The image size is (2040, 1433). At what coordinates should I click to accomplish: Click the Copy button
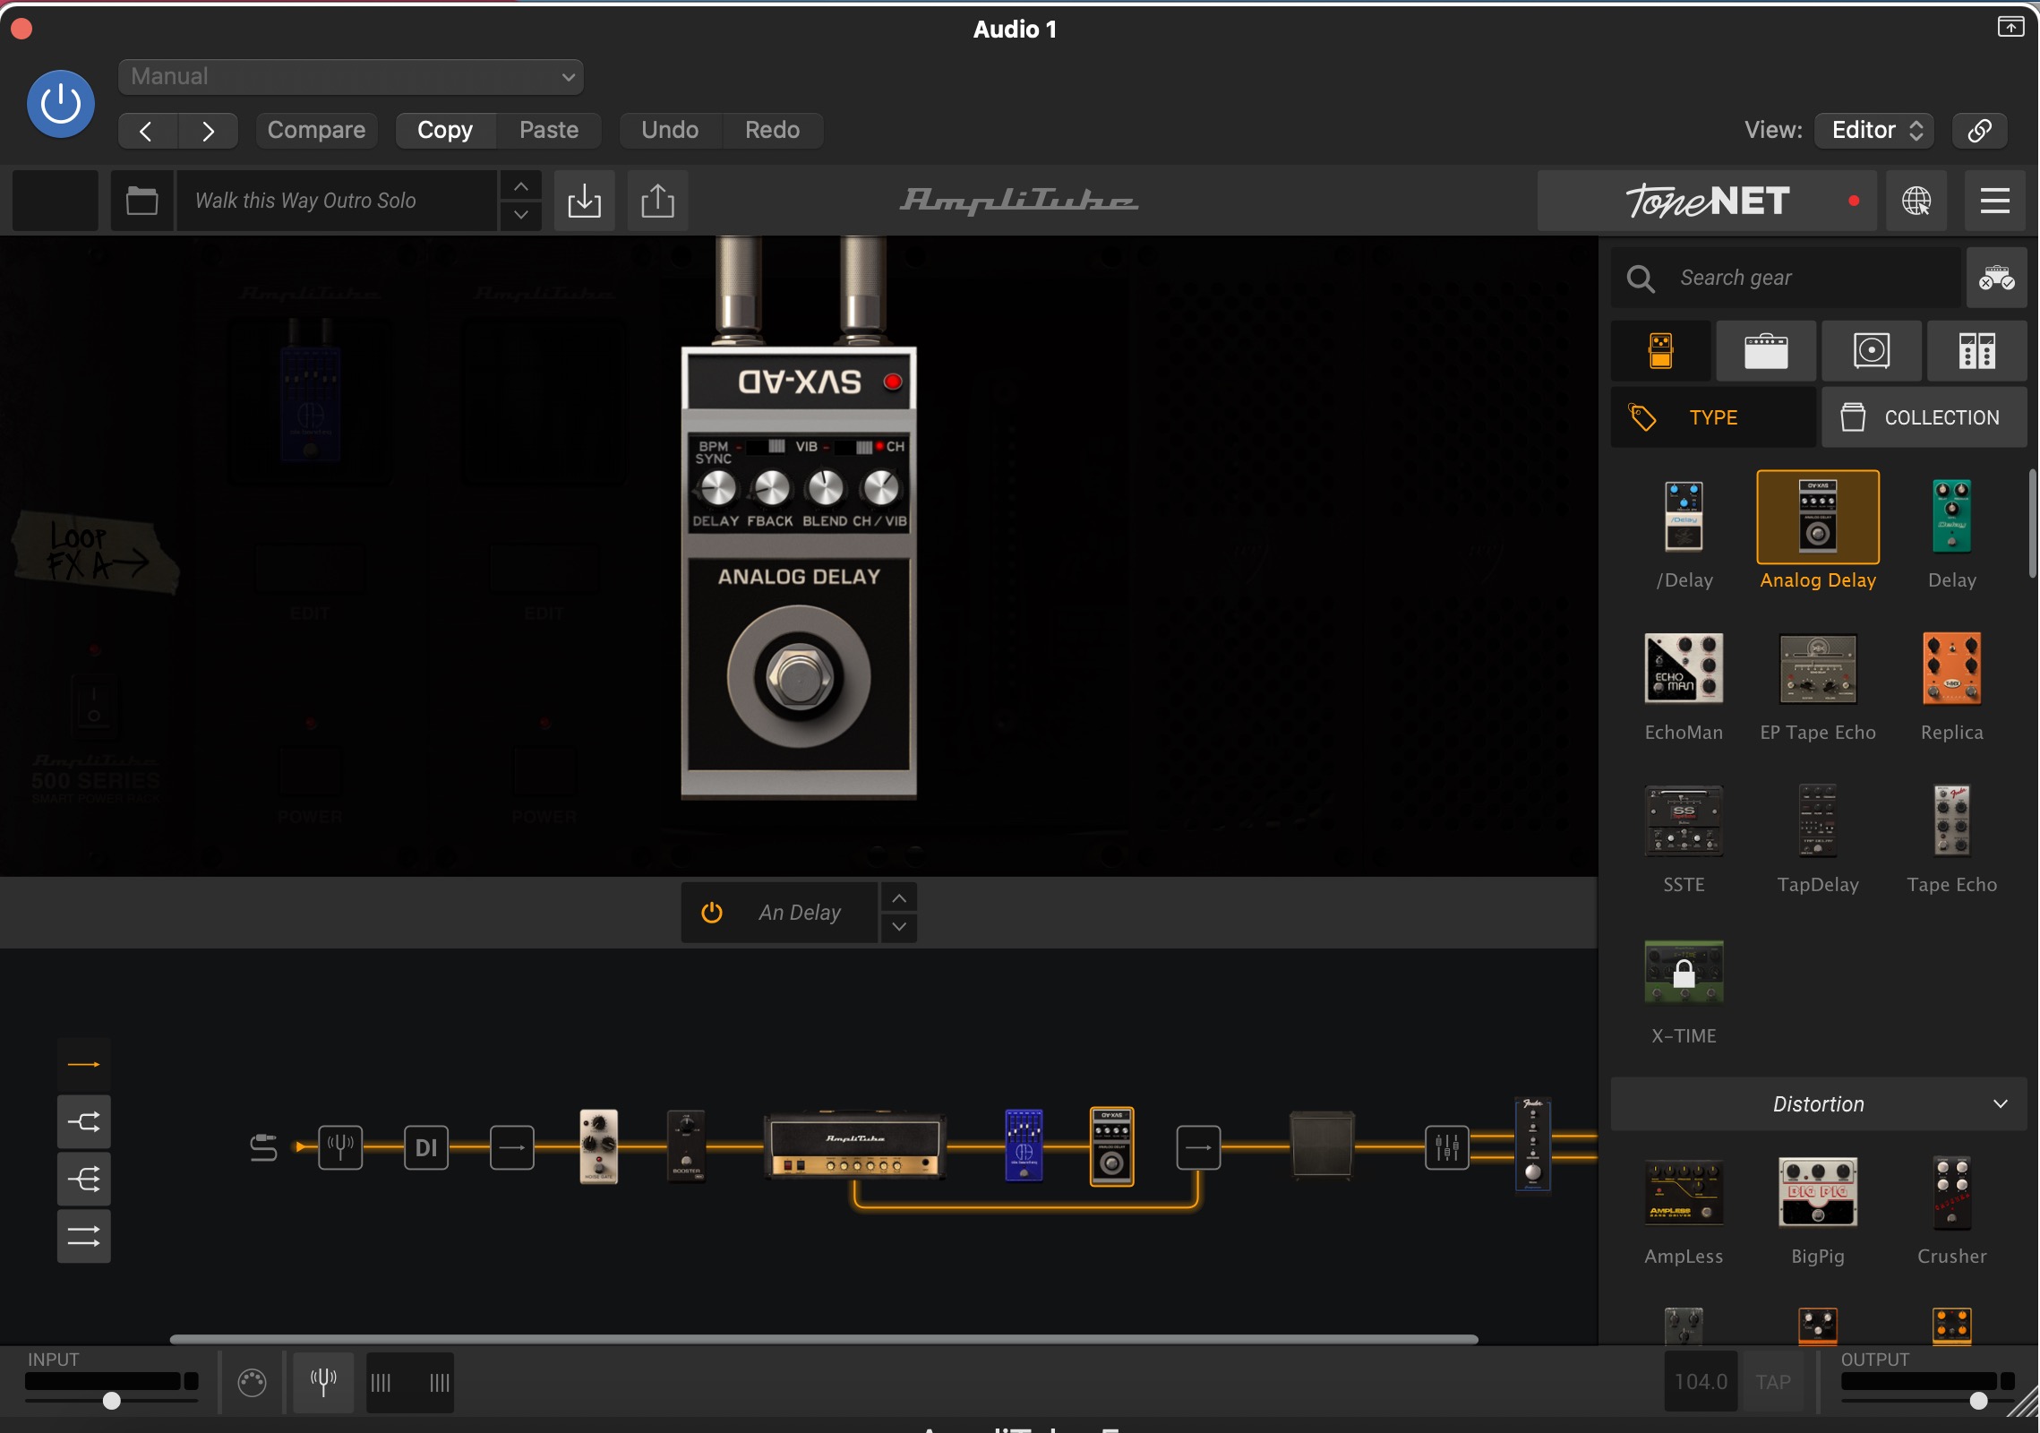pyautogui.click(x=445, y=131)
